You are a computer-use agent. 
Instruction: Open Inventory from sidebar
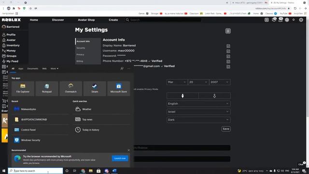tap(11, 45)
